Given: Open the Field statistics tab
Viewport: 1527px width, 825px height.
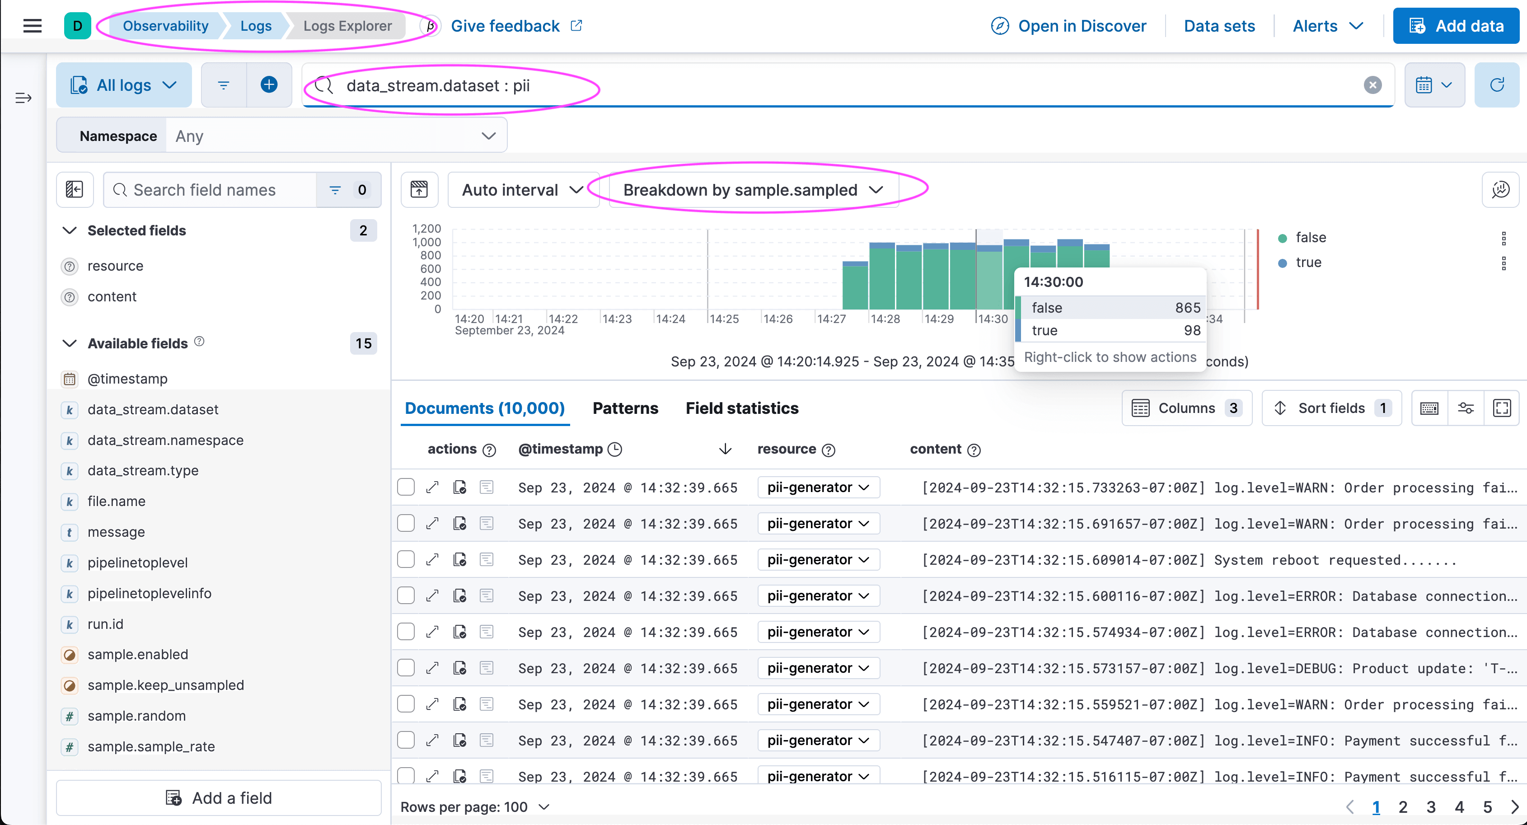Looking at the screenshot, I should 741,408.
